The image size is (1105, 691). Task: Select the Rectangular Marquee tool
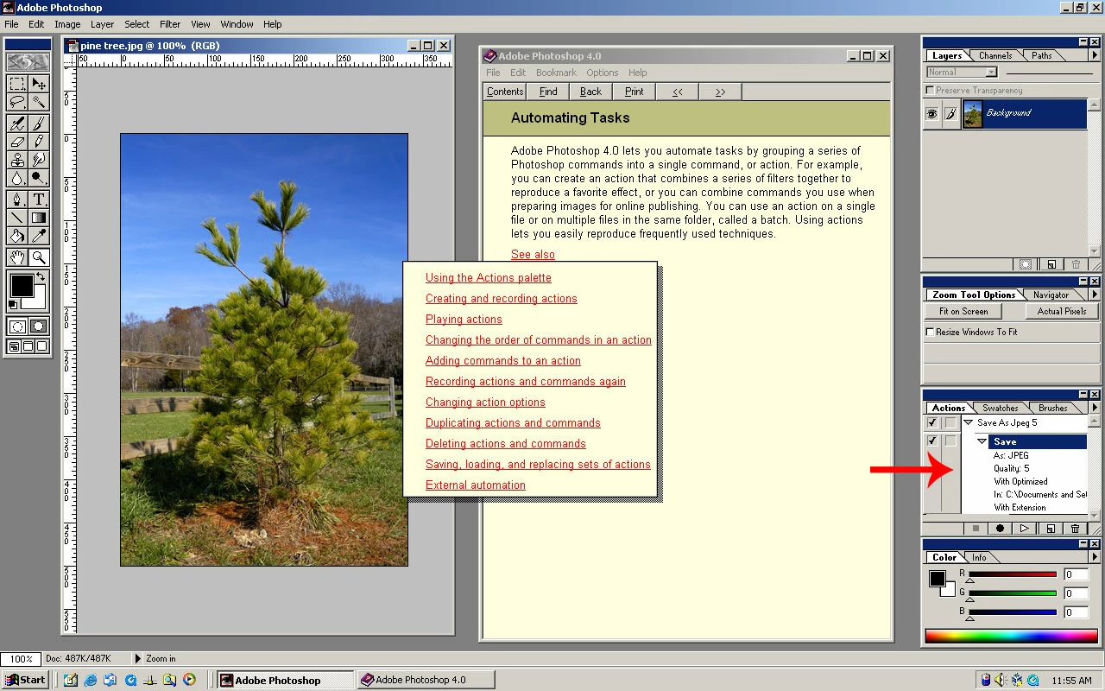pyautogui.click(x=17, y=84)
